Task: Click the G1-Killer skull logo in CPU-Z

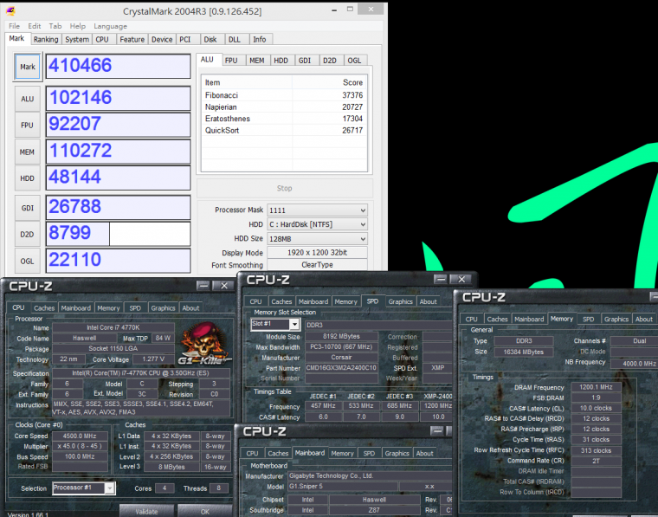Action: tap(204, 344)
